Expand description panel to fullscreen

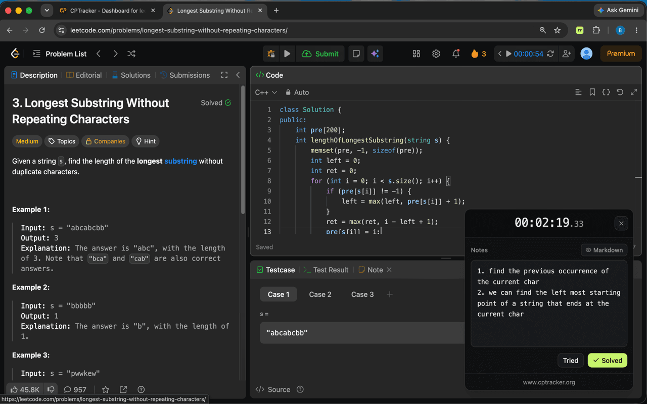pyautogui.click(x=224, y=75)
